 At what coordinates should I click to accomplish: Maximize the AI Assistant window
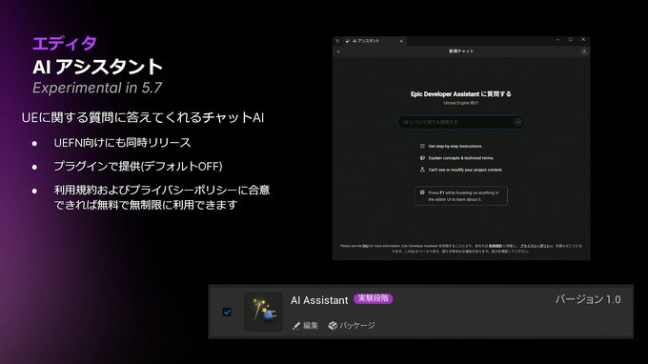pyautogui.click(x=571, y=40)
